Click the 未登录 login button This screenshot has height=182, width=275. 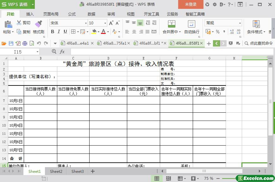pyautogui.click(x=191, y=4)
